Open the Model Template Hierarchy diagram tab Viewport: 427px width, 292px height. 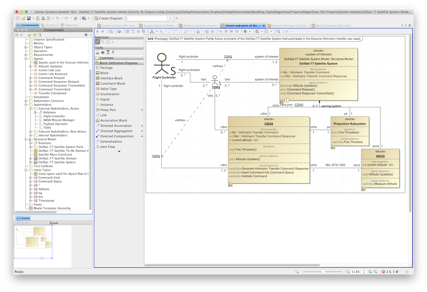pos(332,25)
